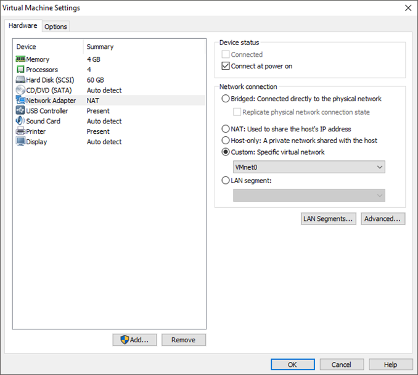This screenshot has height=375, width=418.
Task: Select the Bridged network radio button
Action: (x=226, y=99)
